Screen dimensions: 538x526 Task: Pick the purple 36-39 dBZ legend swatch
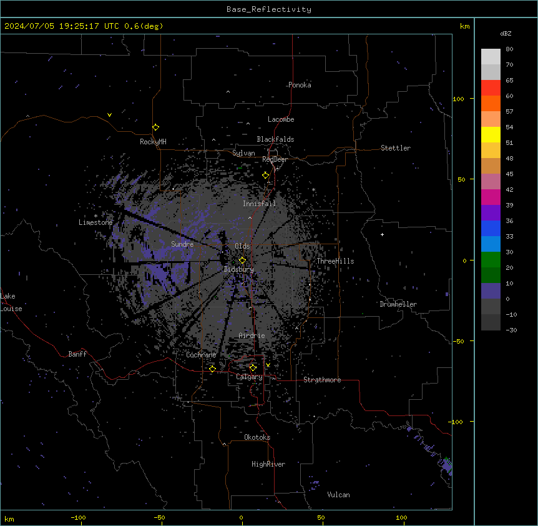click(491, 213)
